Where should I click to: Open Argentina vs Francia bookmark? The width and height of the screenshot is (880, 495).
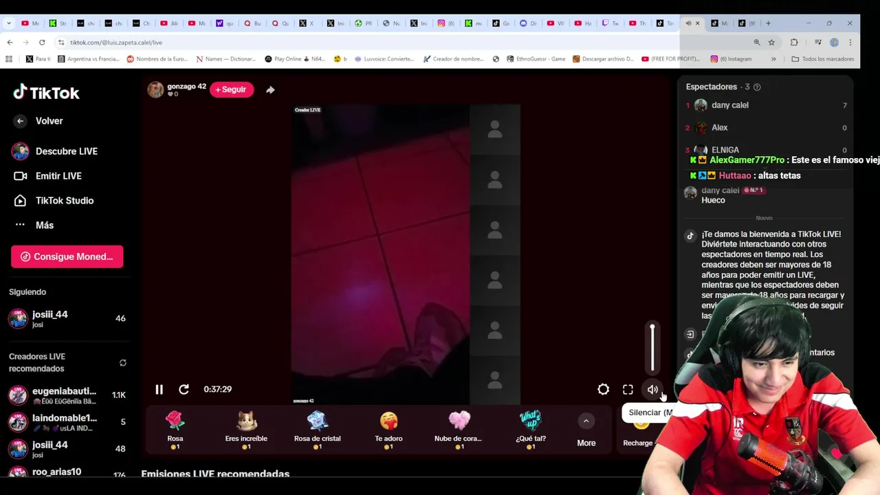[x=88, y=59]
